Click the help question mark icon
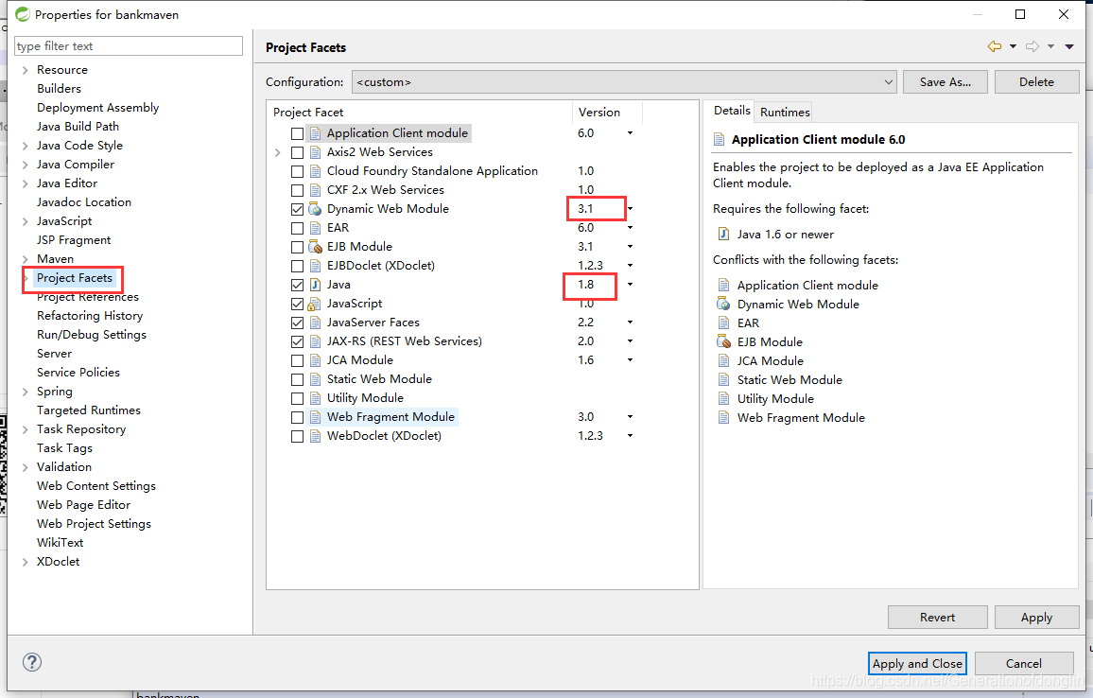The height and width of the screenshot is (698, 1093). click(32, 662)
